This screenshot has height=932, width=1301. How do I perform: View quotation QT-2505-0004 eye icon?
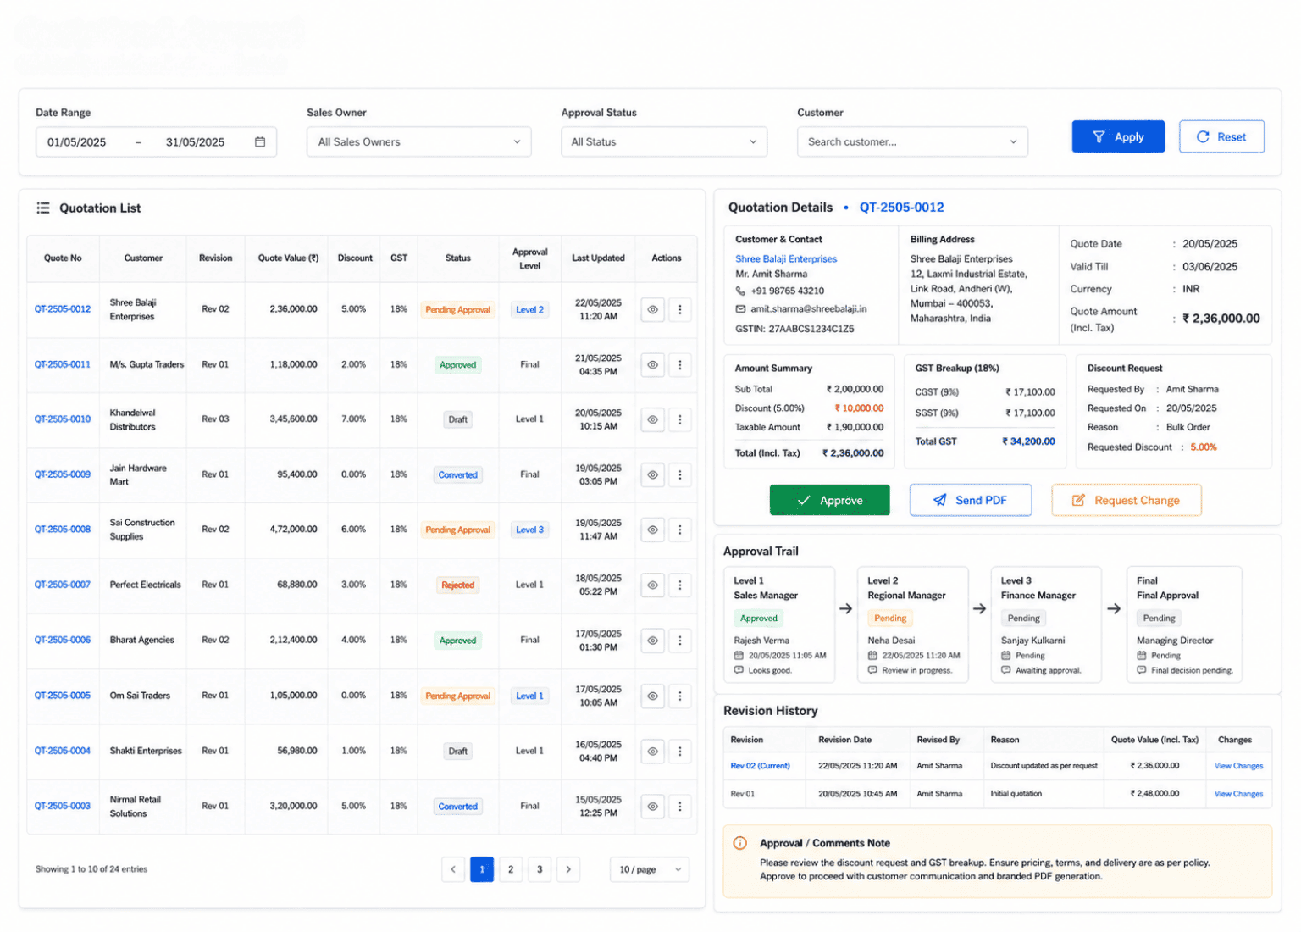[652, 751]
